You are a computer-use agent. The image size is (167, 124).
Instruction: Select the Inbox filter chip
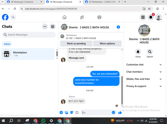tap(7, 44)
